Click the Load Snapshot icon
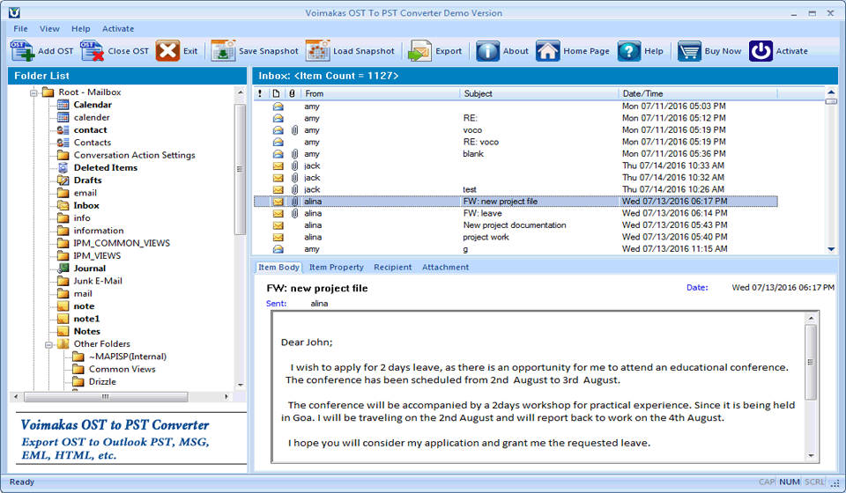The image size is (846, 493). pyautogui.click(x=317, y=51)
